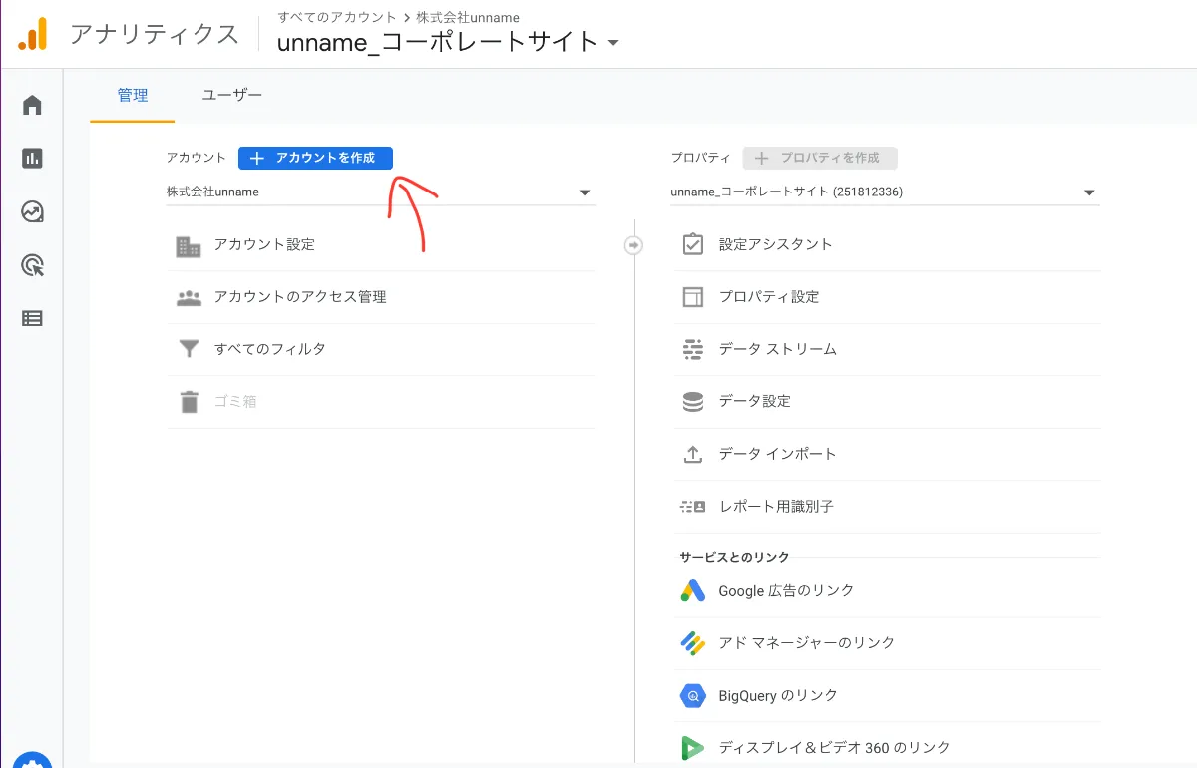
Task: Click the layout icon beside プロパティ設定
Action: (x=693, y=297)
